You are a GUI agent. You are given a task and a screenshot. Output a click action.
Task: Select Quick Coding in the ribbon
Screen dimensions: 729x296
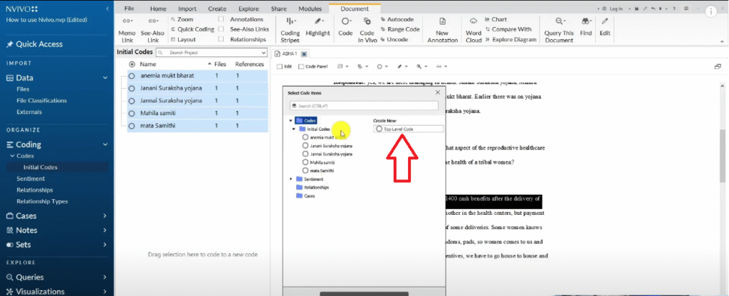click(x=192, y=29)
